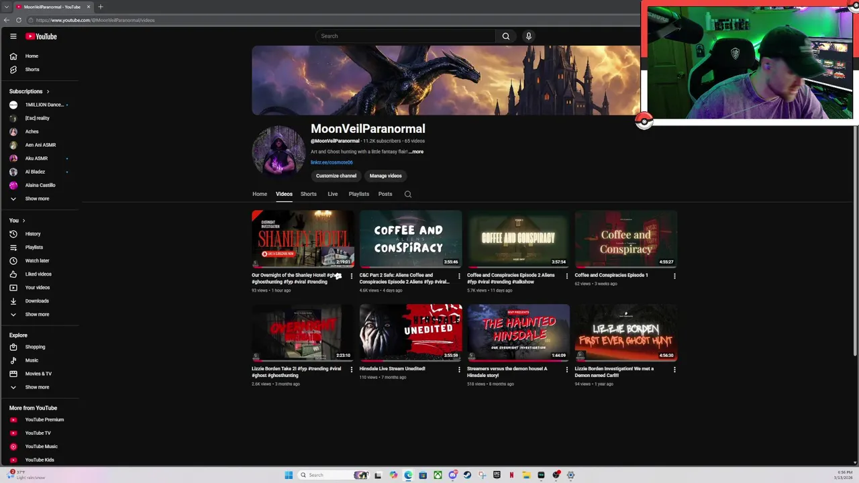Open Alaina Castillo subscription
This screenshot has height=483, width=859.
[x=40, y=185]
